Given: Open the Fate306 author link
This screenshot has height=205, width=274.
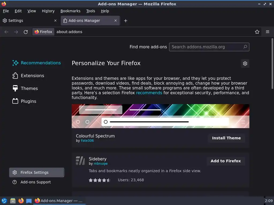Looking at the screenshot, I should [x=87, y=141].
